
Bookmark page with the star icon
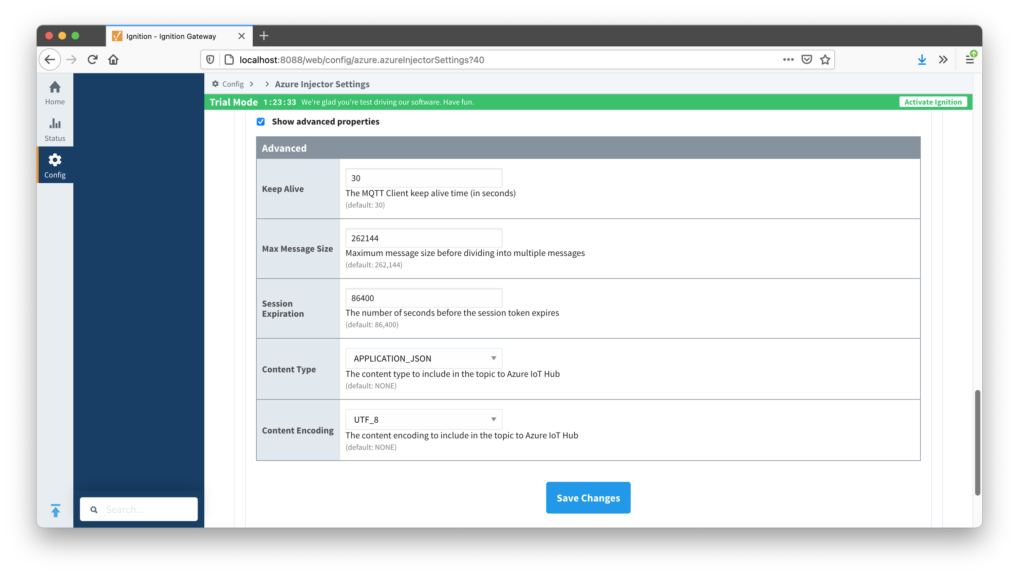[x=825, y=60]
